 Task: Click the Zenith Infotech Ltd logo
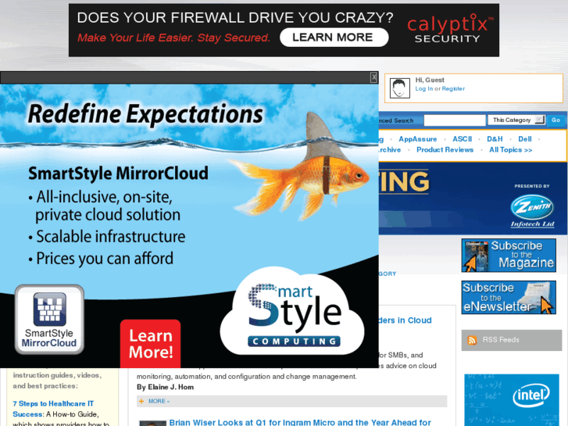[532, 211]
